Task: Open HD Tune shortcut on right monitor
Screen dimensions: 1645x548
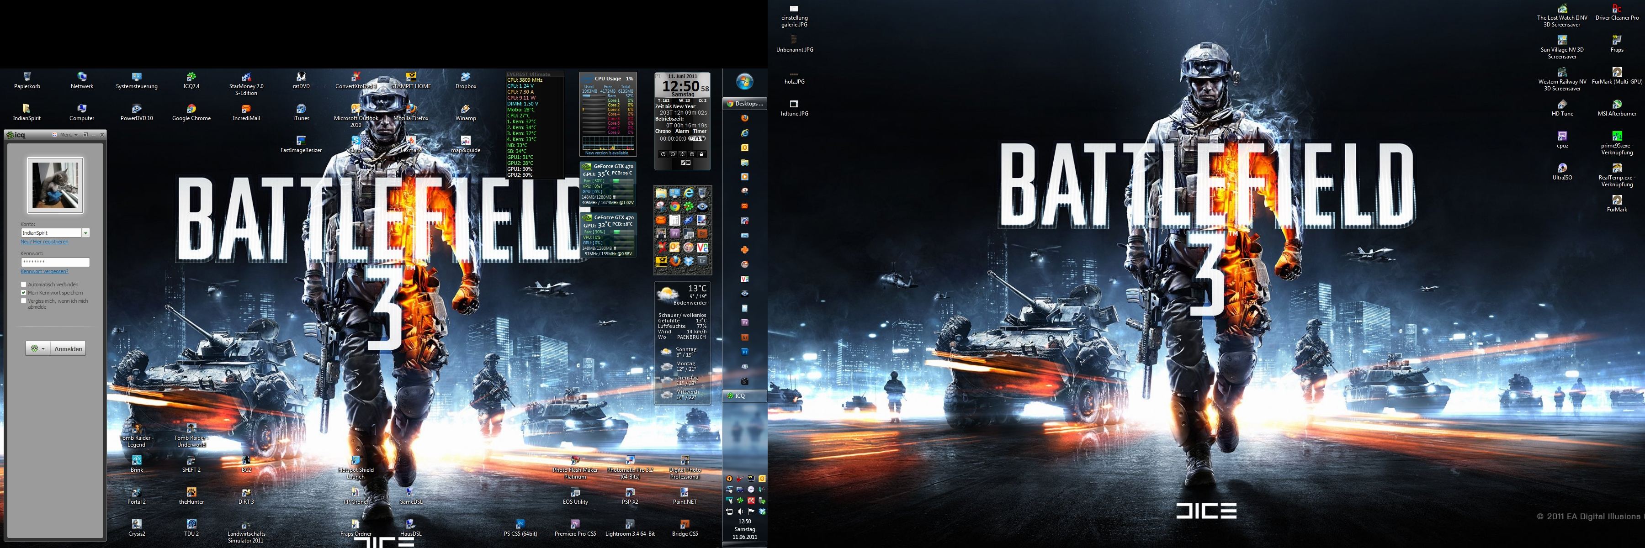Action: pos(1562,108)
